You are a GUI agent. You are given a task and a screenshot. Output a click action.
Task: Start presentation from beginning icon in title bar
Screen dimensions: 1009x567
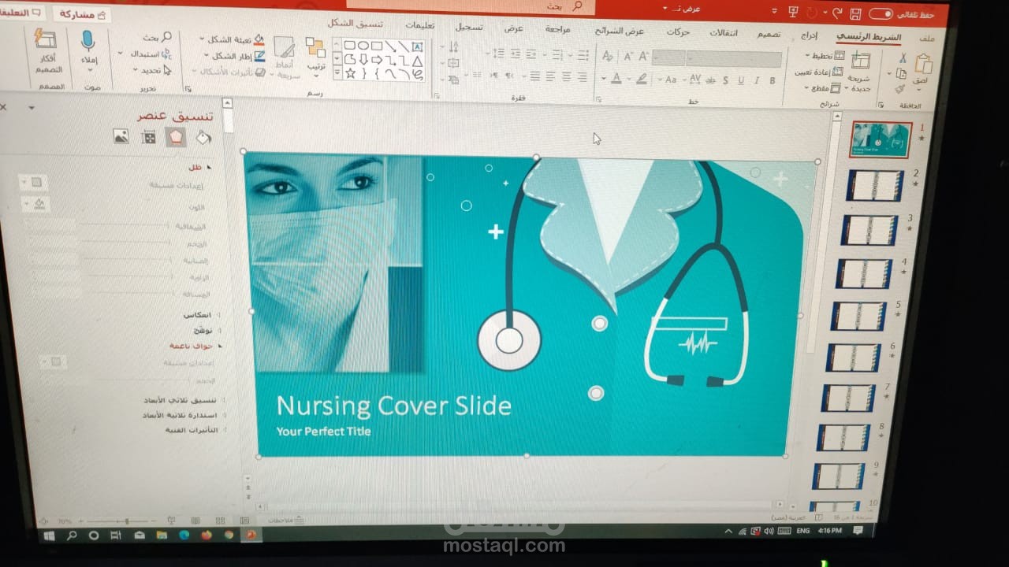792,13
